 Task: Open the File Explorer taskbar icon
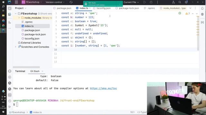tap(3, 16)
